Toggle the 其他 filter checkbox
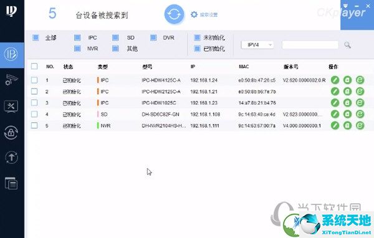This screenshot has height=238, width=374. [115, 49]
